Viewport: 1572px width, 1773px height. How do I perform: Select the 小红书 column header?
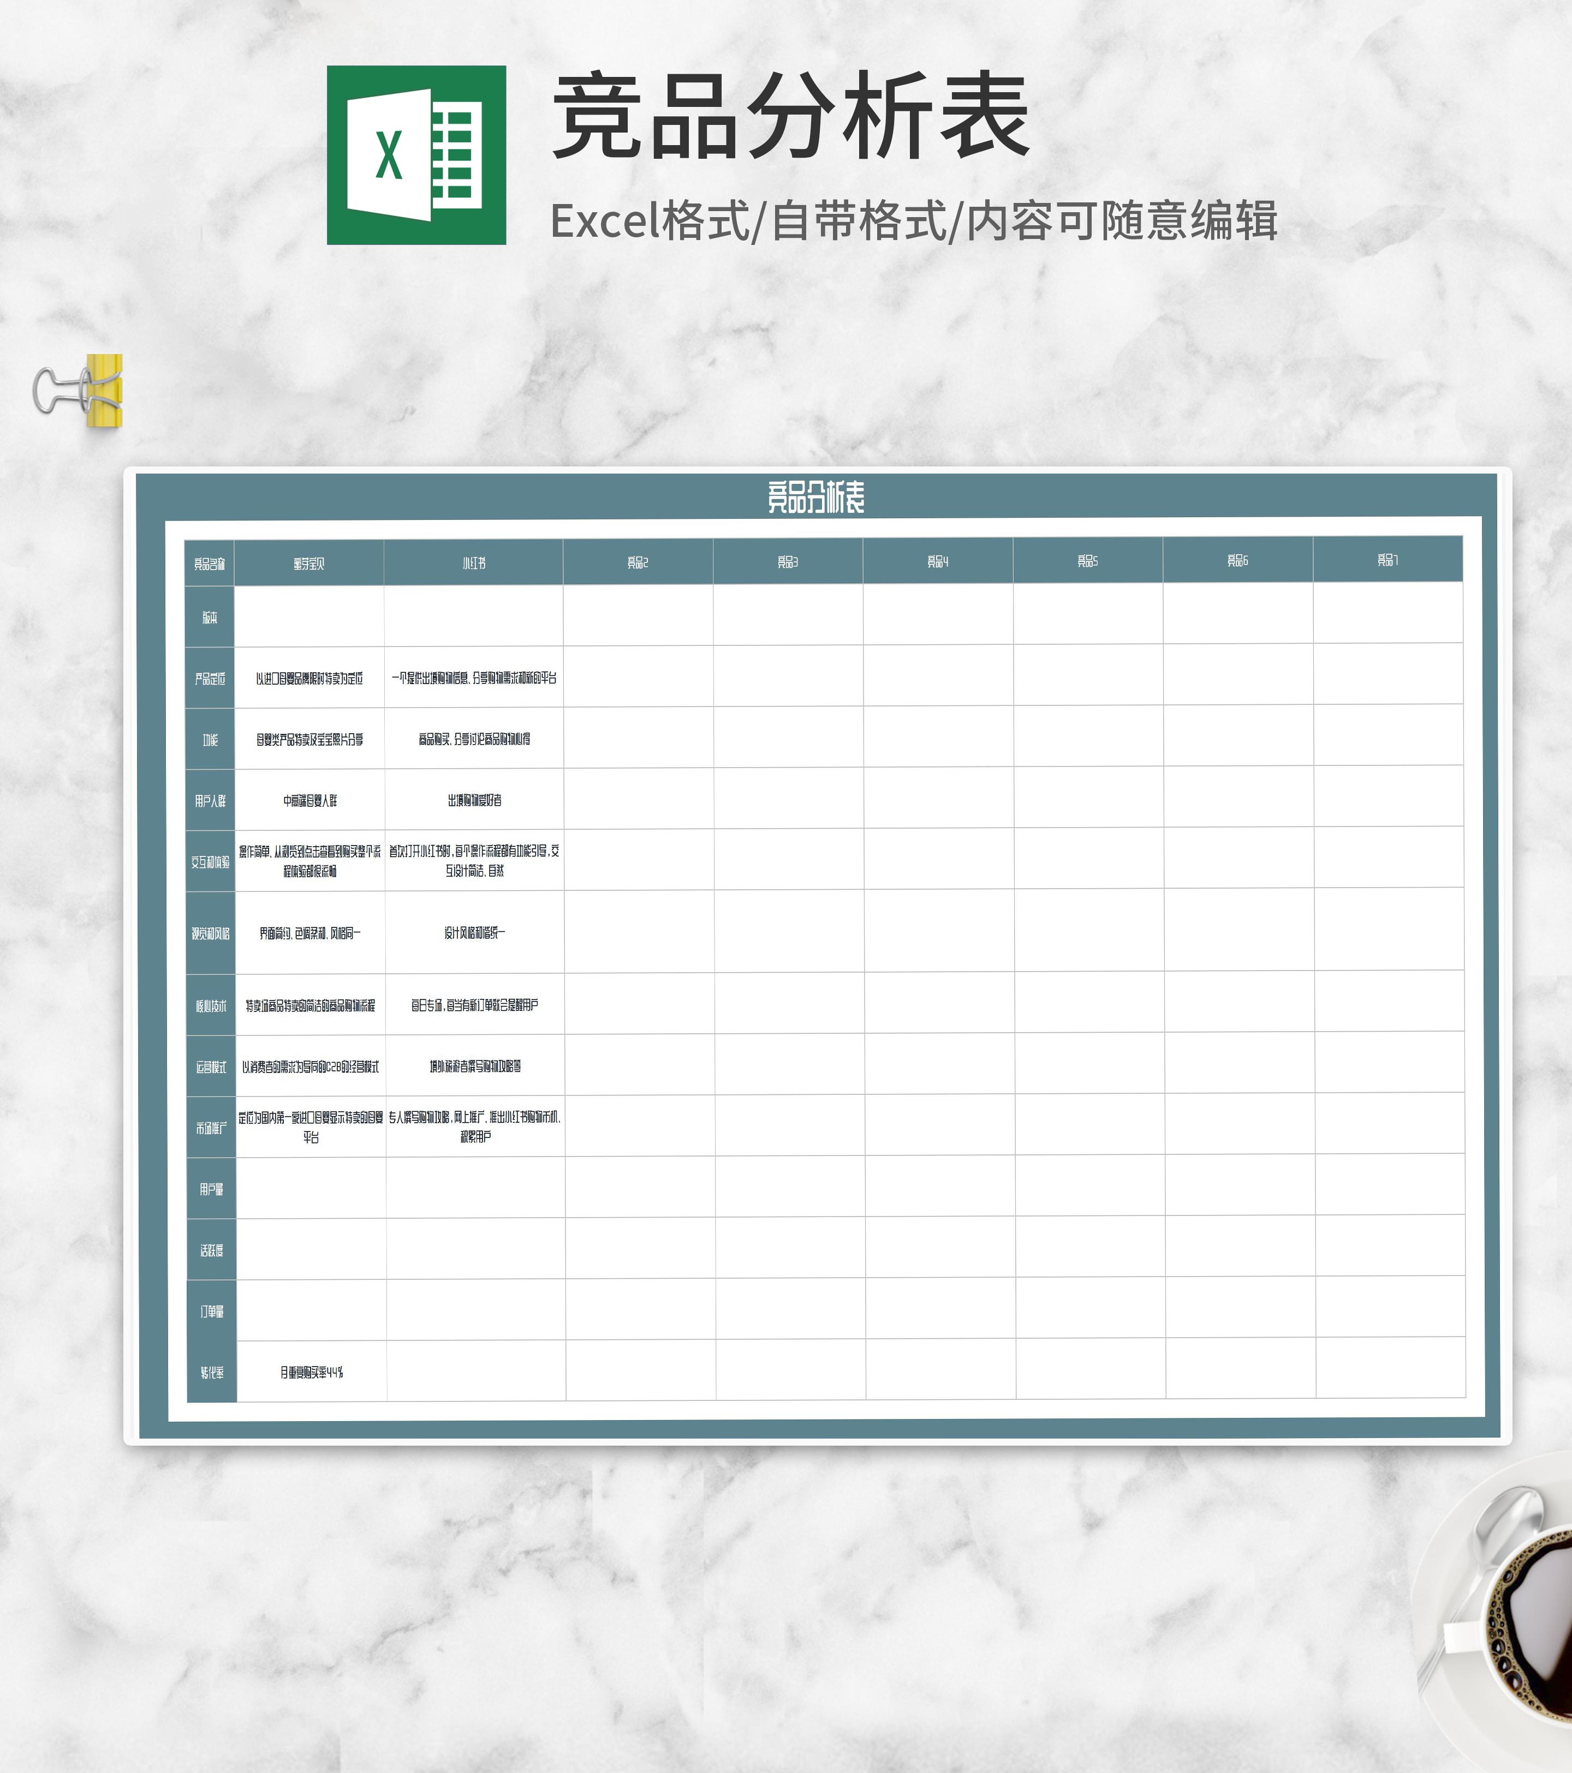pyautogui.click(x=474, y=563)
